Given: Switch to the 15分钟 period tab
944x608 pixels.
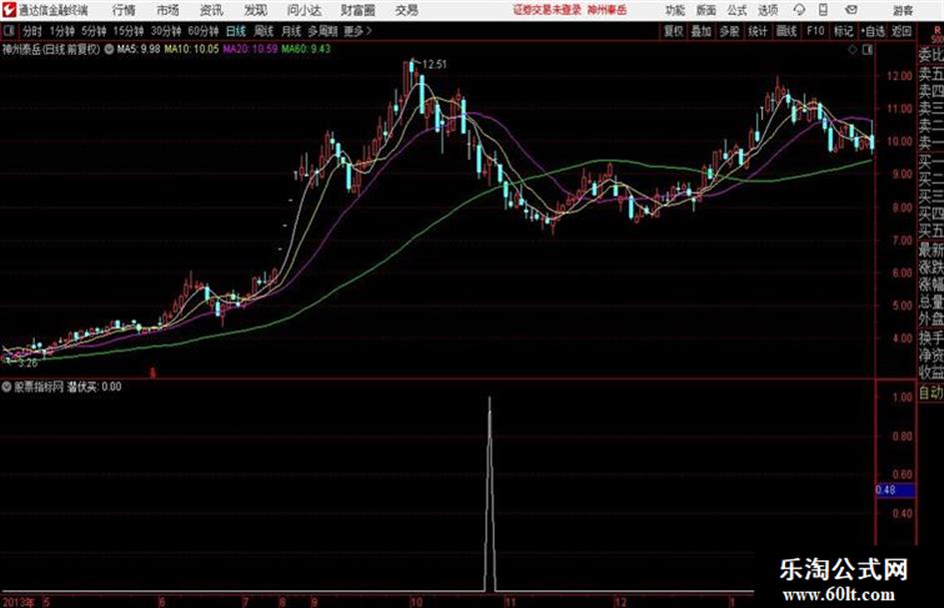Looking at the screenshot, I should [x=128, y=31].
